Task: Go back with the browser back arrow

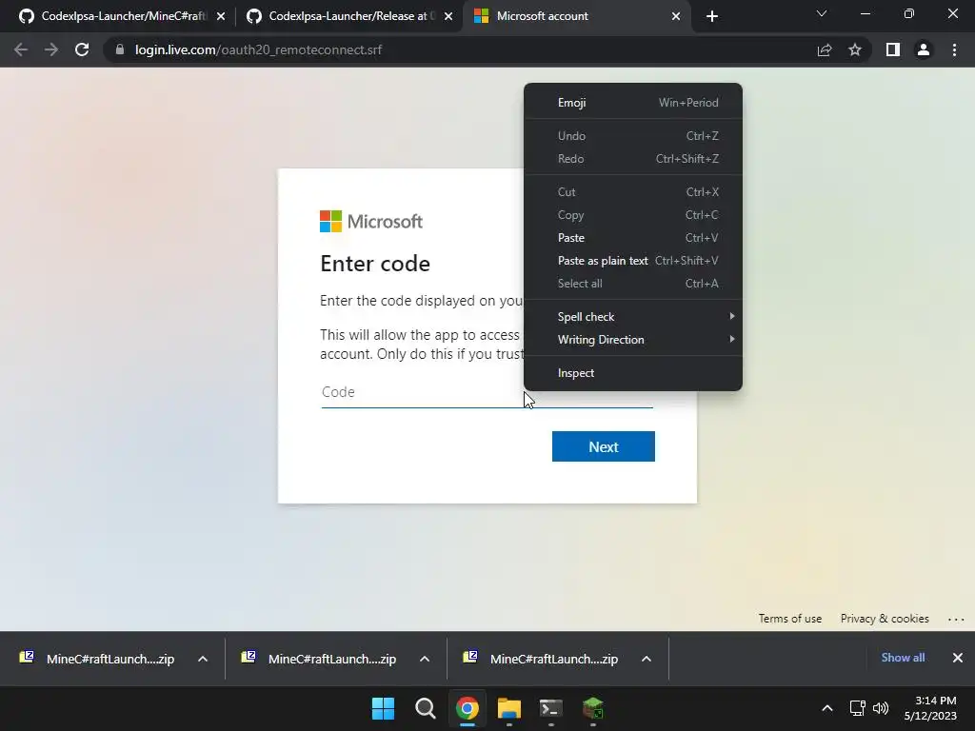Action: click(x=21, y=49)
